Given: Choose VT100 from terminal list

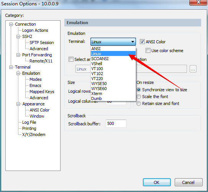Looking at the screenshot, I should click(113, 69).
